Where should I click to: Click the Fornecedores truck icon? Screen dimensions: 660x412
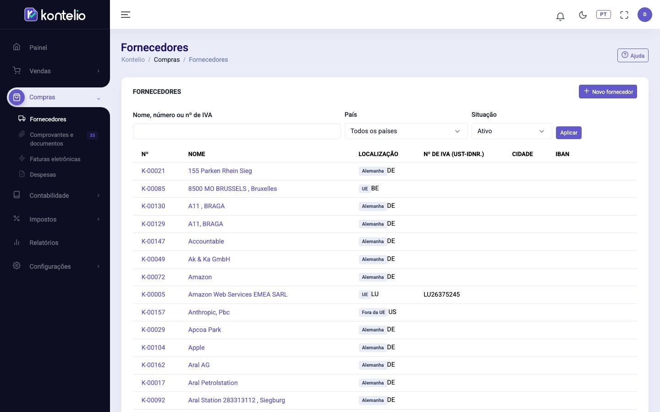click(22, 119)
